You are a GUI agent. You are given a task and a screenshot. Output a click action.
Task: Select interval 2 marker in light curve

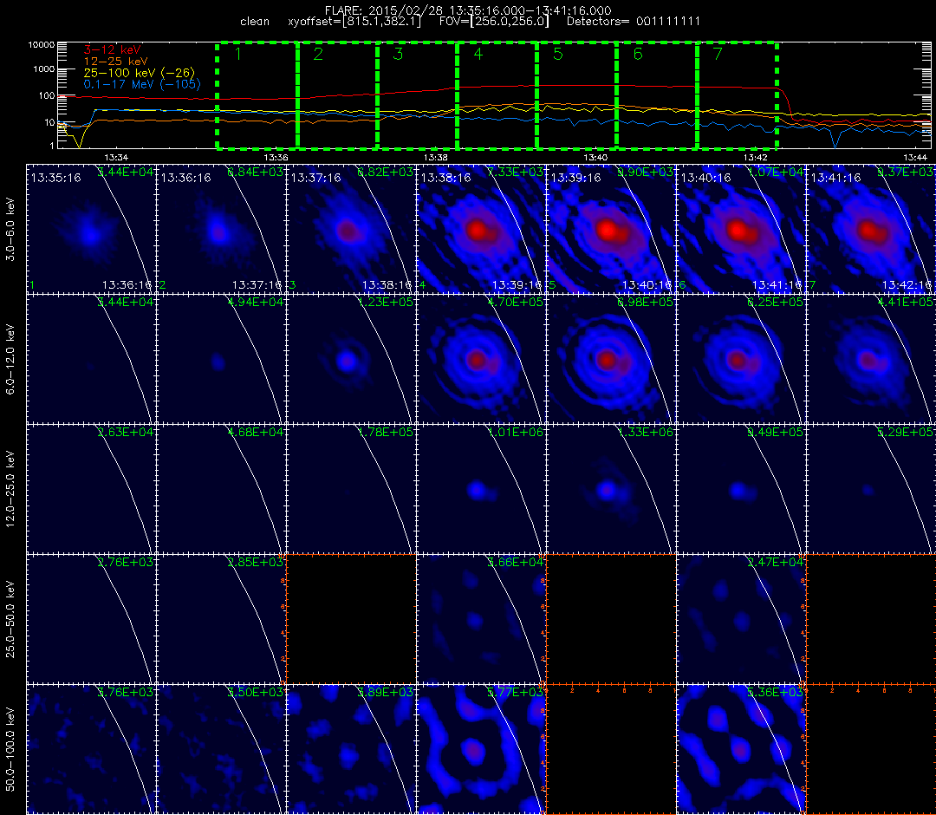coord(318,54)
